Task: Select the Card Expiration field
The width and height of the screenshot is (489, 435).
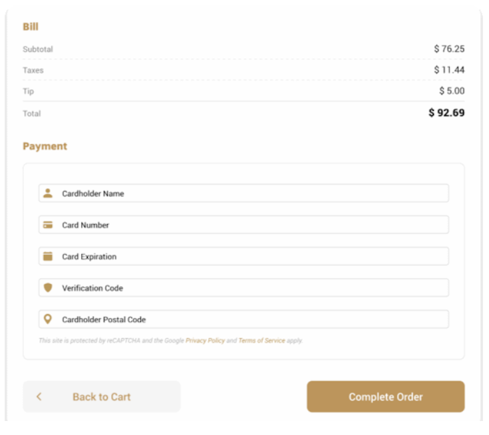Action: coord(253,257)
